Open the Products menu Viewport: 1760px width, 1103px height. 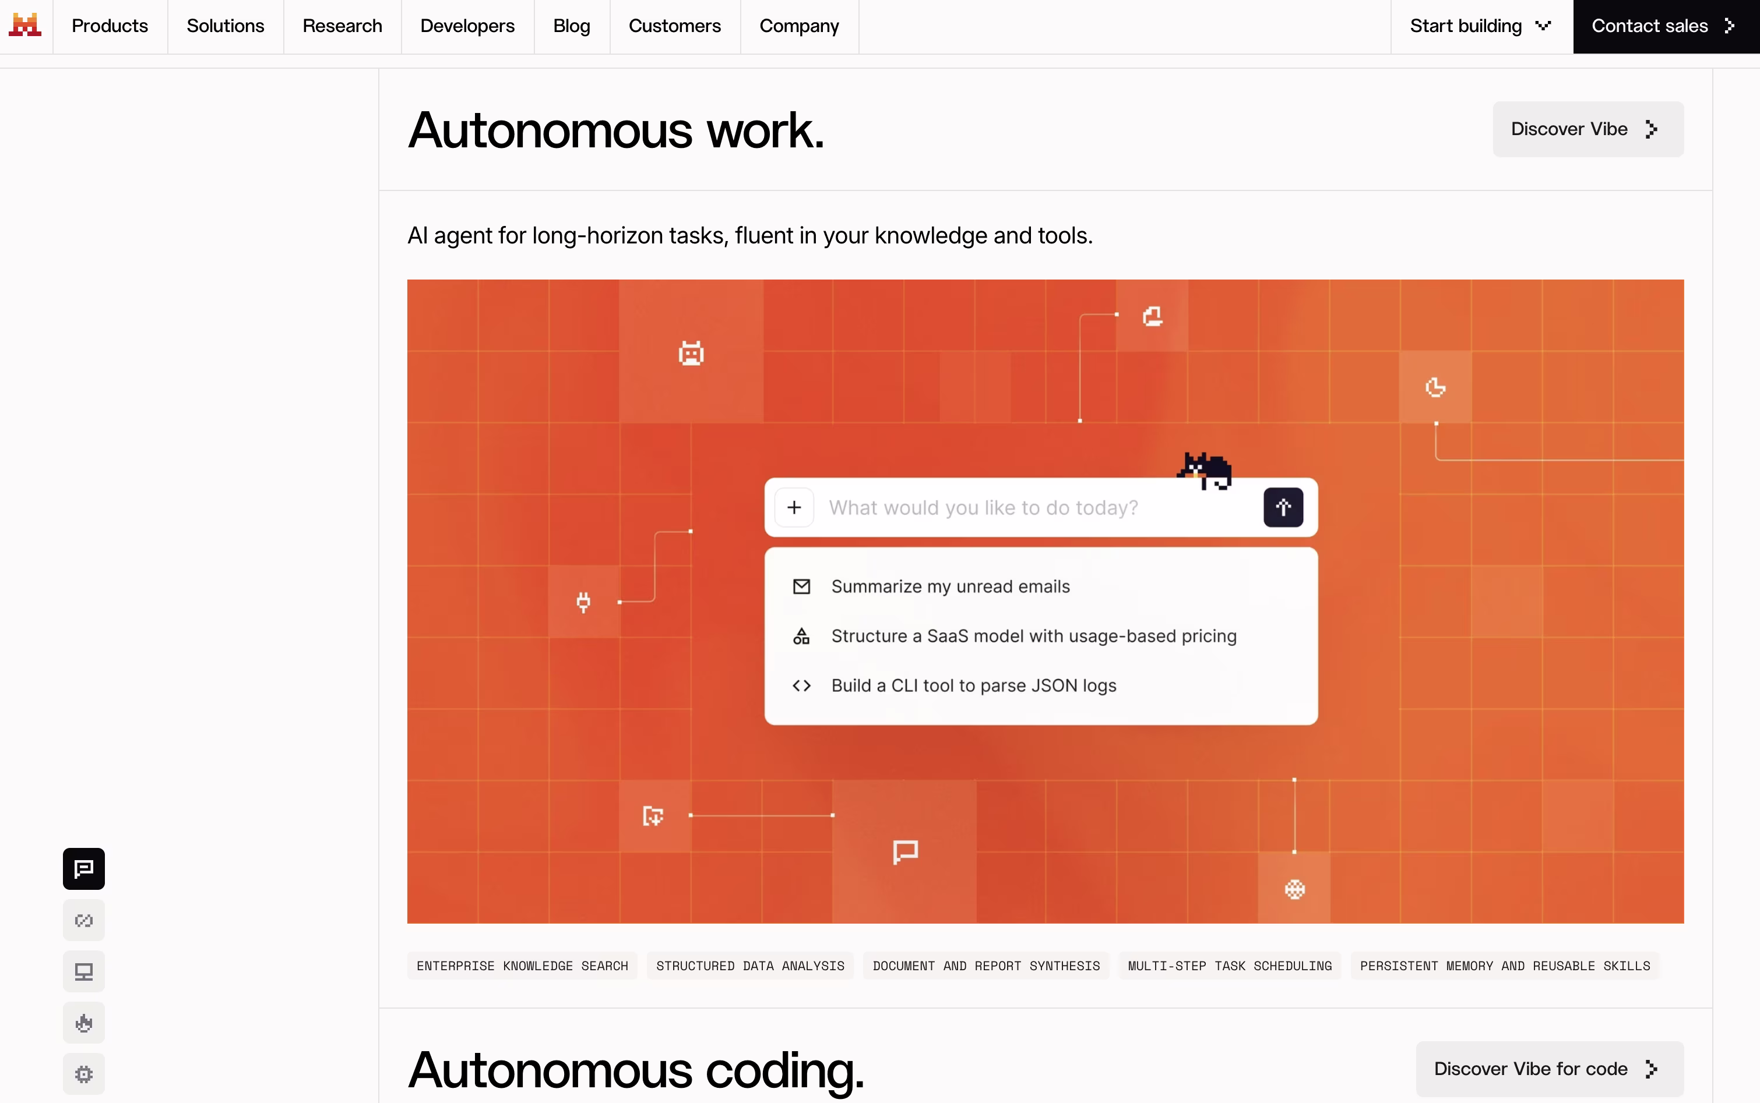pos(110,26)
